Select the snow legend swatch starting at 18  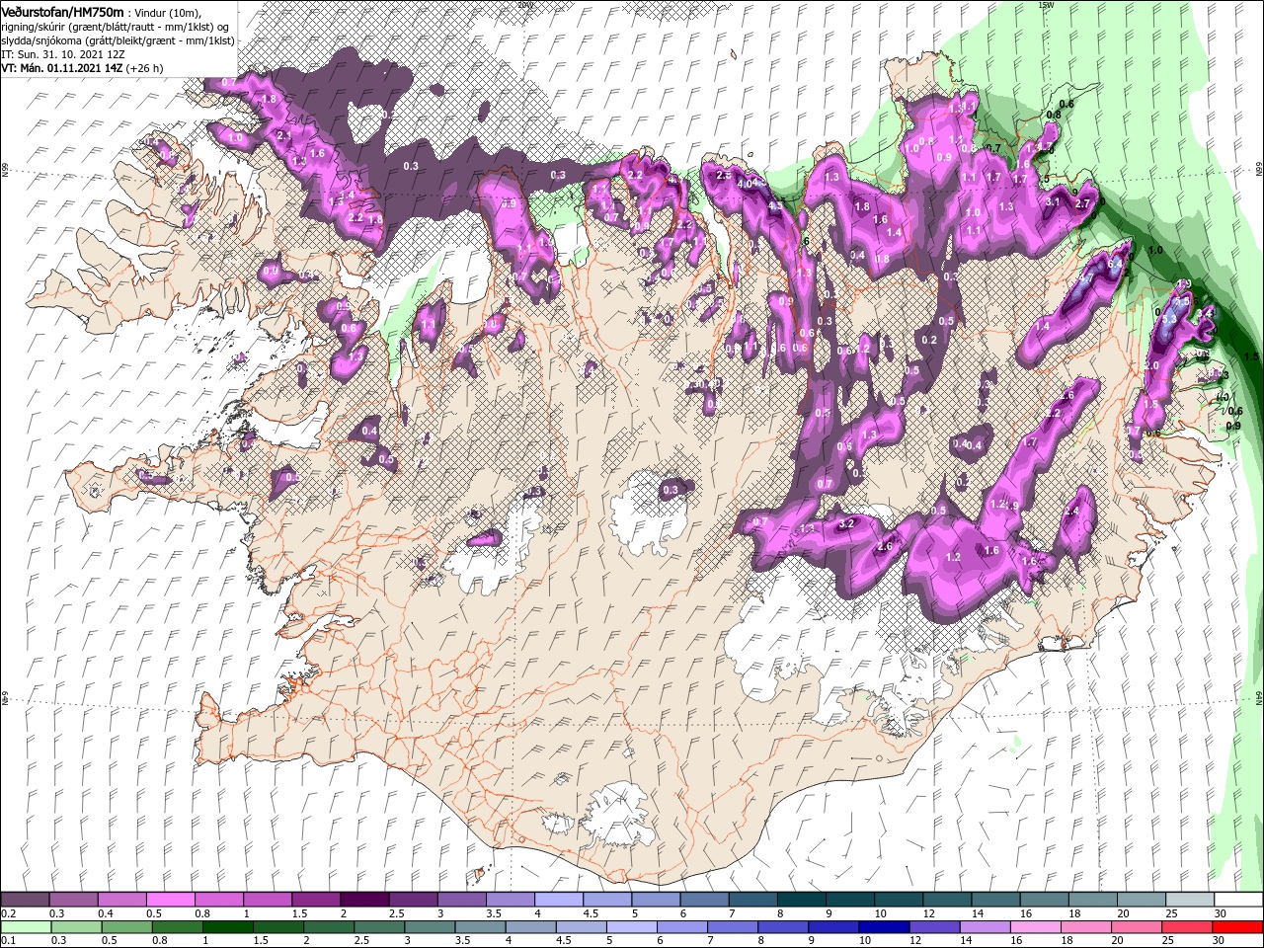1090,900
